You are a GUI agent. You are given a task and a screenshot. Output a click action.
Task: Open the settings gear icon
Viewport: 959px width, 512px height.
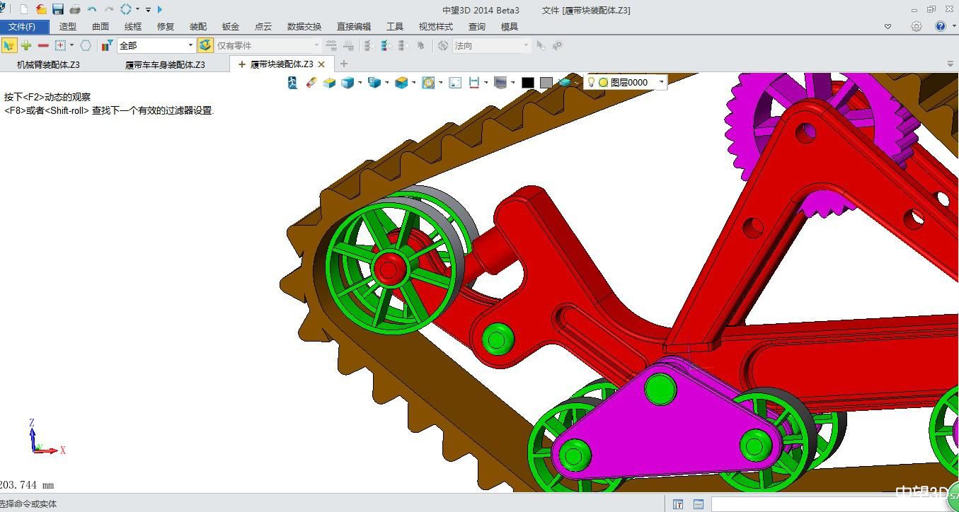coord(917,26)
